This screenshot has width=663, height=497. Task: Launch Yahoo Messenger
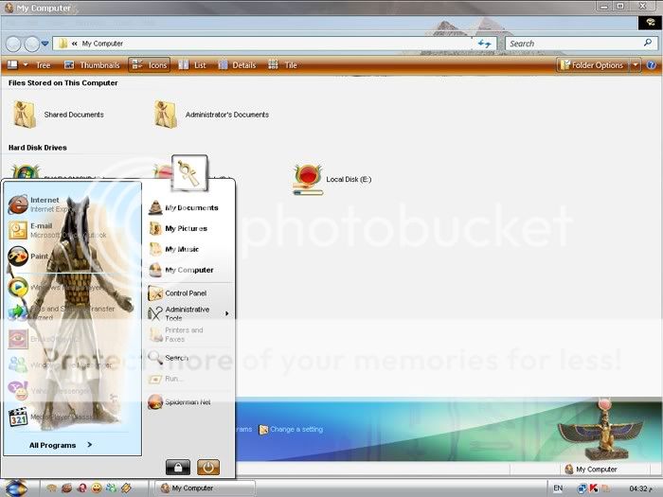pos(51,391)
